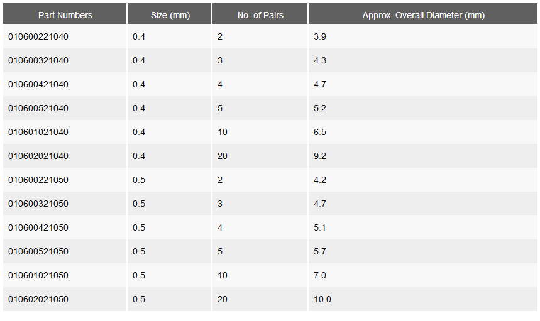Click the Part Numbers column header
The height and width of the screenshot is (321, 540).
(x=65, y=15)
